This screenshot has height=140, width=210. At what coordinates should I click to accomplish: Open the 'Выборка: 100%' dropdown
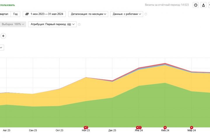pos(13,24)
